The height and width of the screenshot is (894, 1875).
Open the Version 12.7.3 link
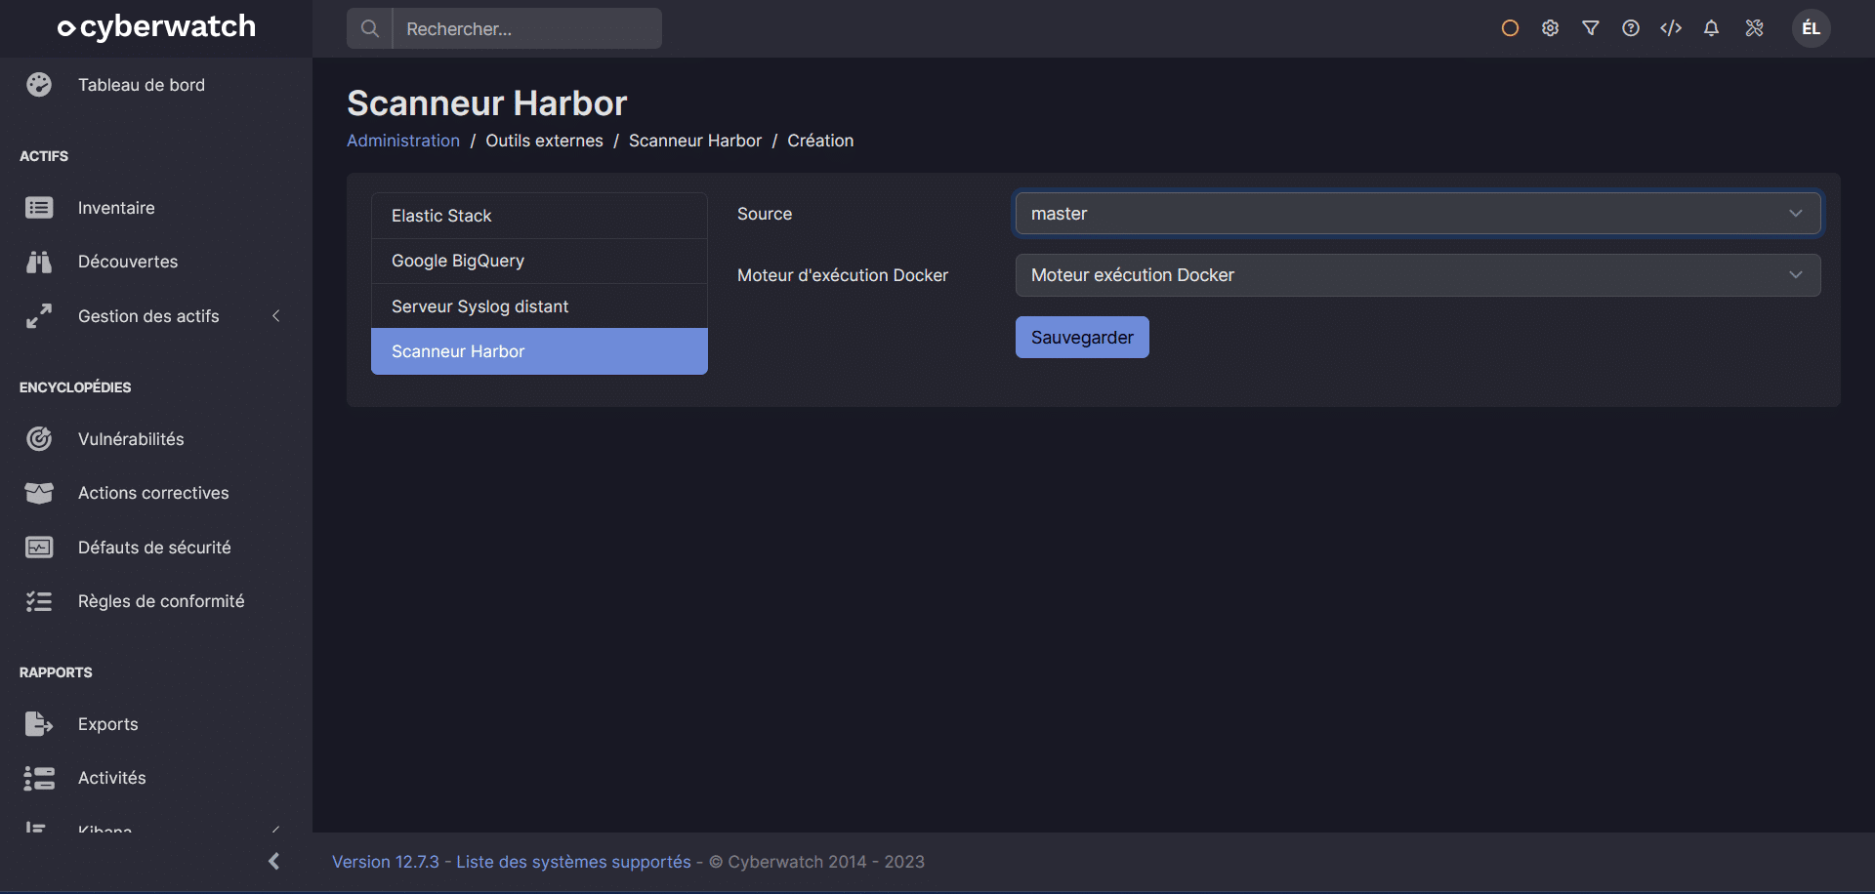point(386,862)
